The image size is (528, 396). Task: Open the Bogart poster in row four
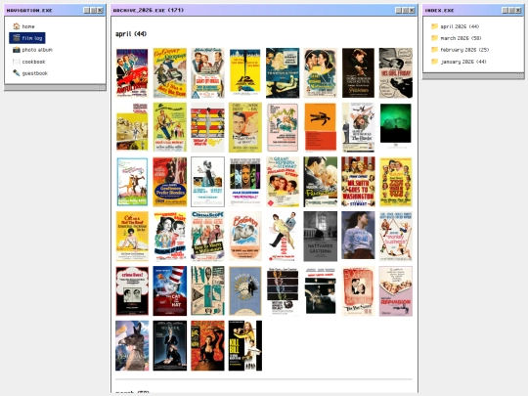[x=245, y=237]
